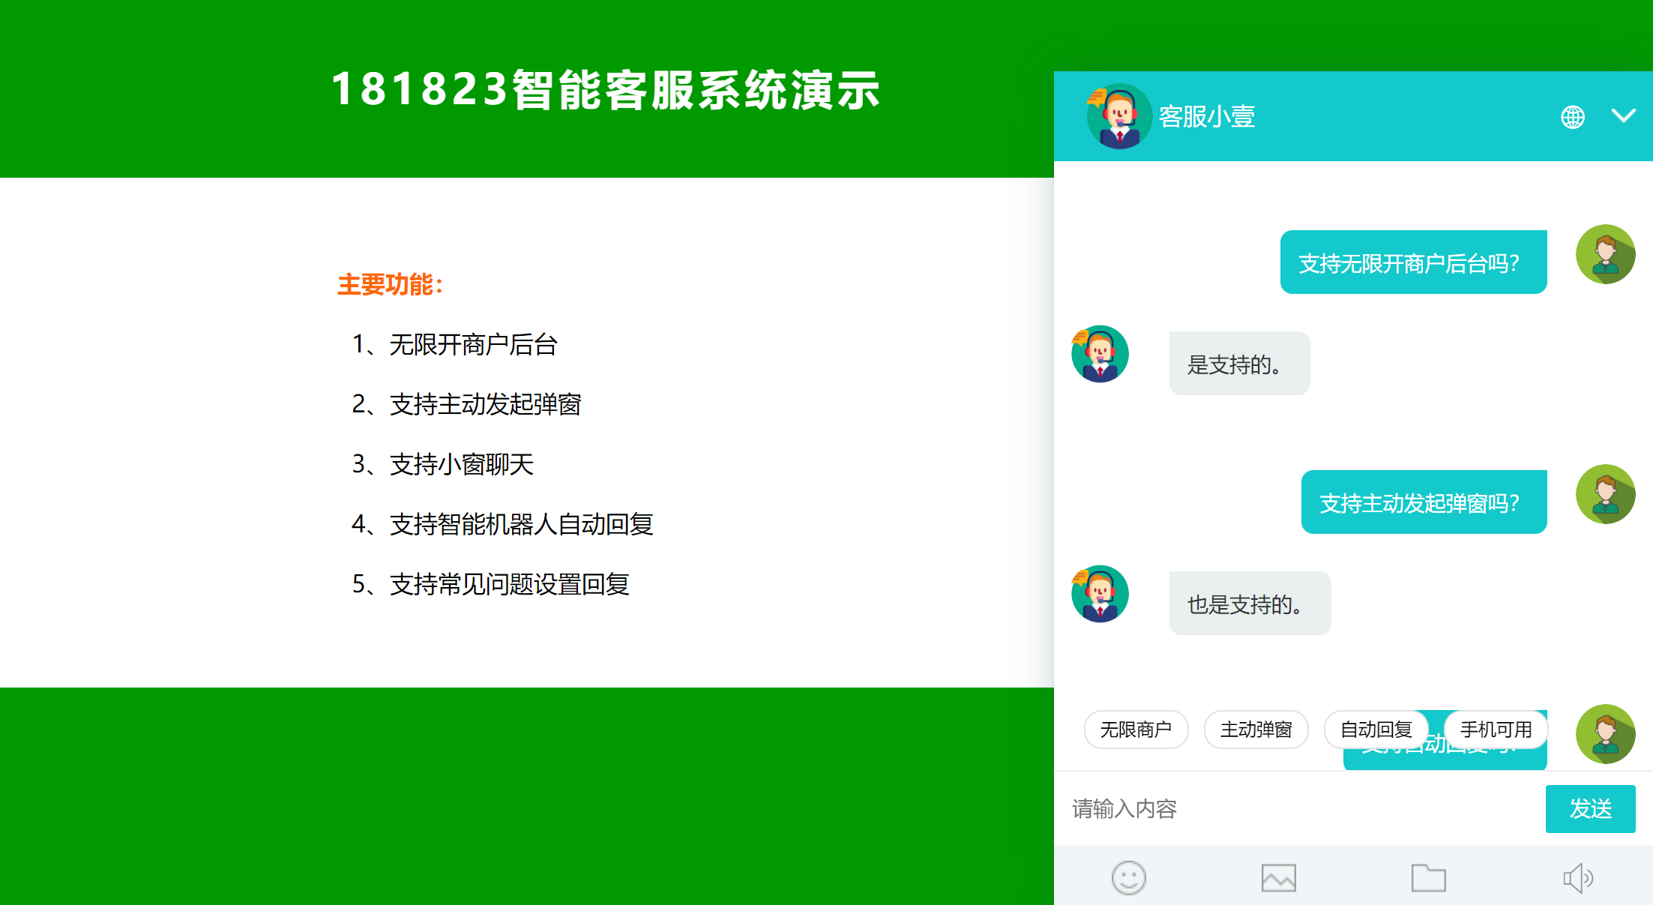Image resolution: width=1653 pixels, height=905 pixels.
Task: Click the image upload icon
Action: click(x=1278, y=877)
